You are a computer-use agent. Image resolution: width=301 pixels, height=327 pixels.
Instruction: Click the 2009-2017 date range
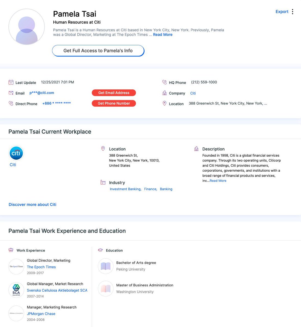pos(35,273)
